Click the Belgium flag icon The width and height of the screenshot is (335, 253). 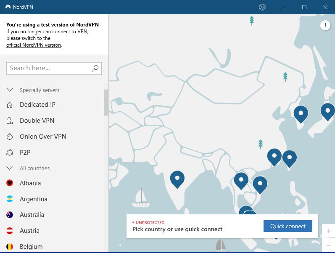(x=10, y=247)
